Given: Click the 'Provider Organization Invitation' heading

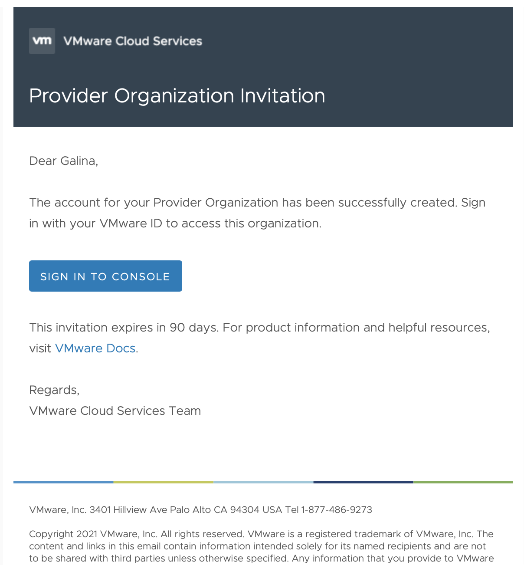Looking at the screenshot, I should [177, 95].
